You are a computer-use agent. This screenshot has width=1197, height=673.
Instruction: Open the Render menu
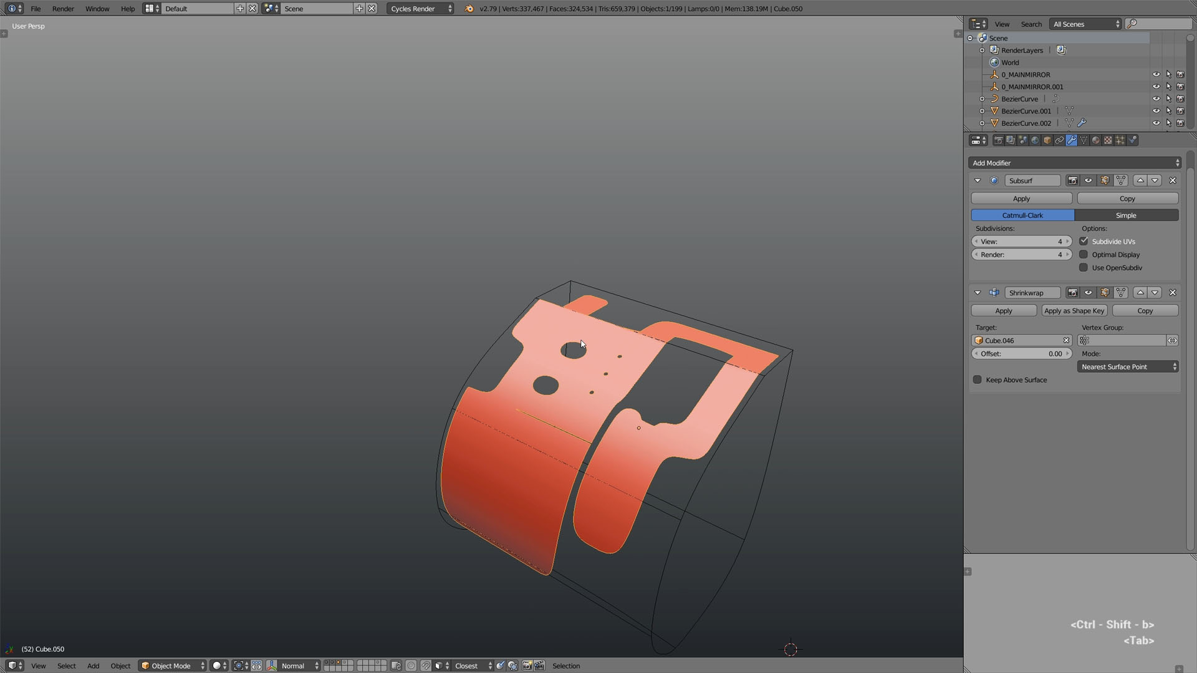[63, 9]
